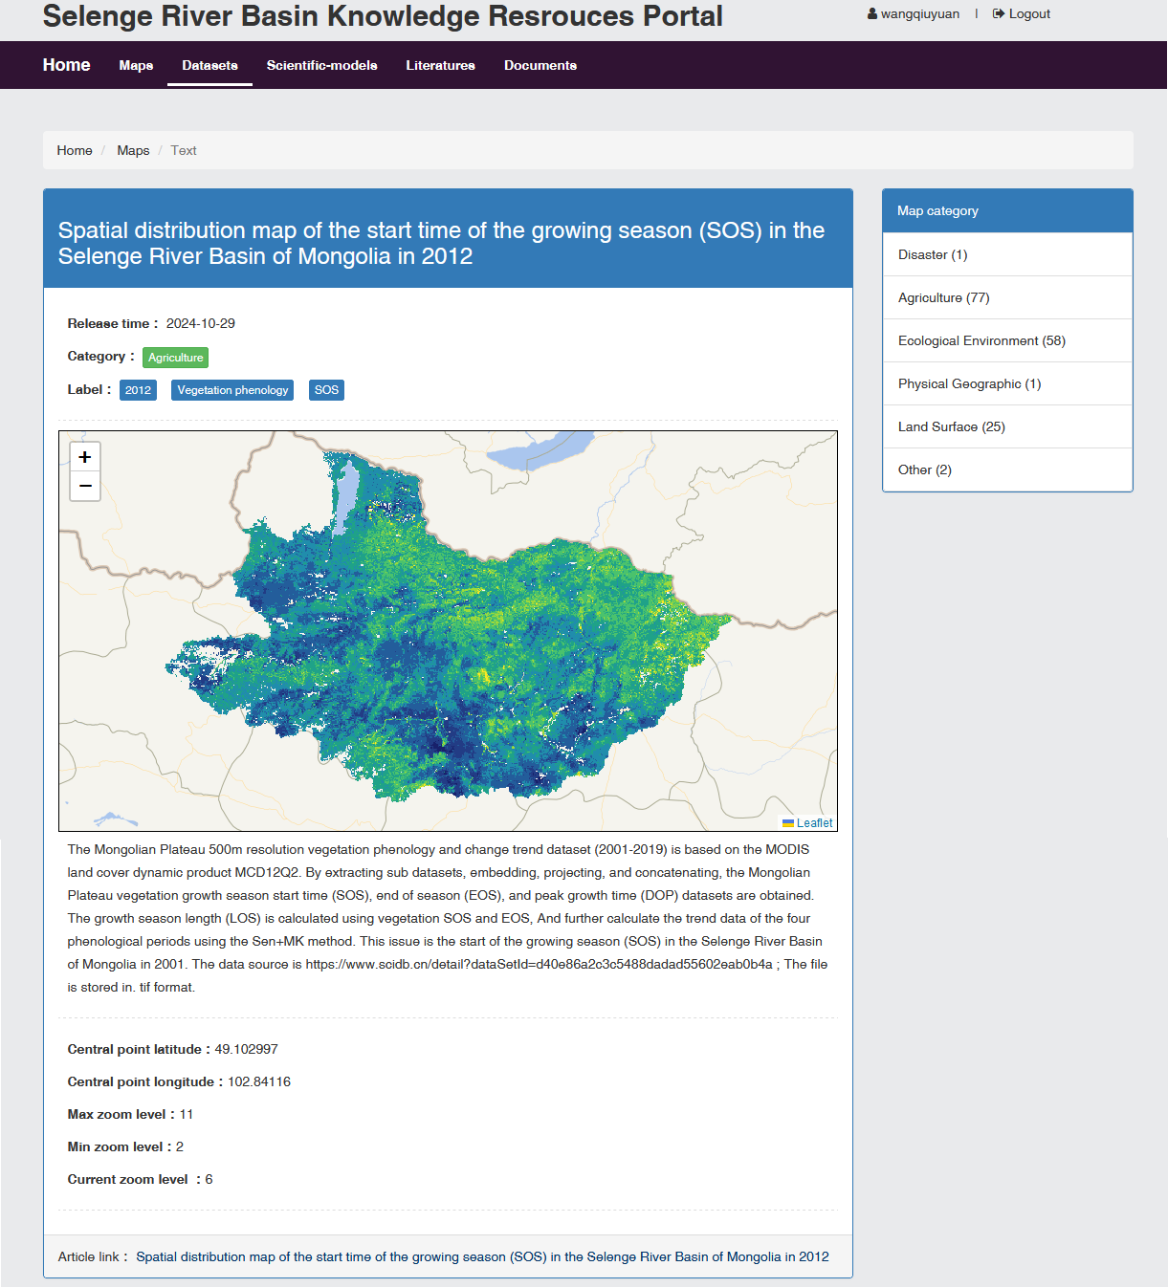Select the SOS label tag
Viewport: 1168px width, 1288px height.
point(326,390)
